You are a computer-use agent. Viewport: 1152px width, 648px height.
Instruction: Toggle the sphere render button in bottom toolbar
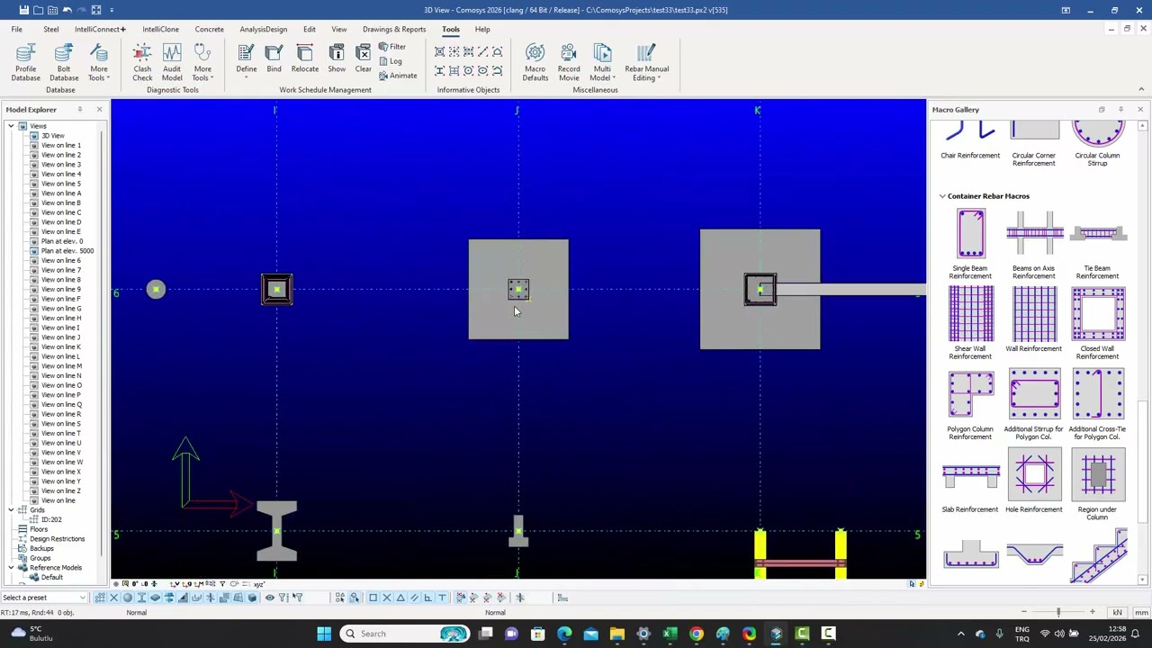[x=127, y=598]
